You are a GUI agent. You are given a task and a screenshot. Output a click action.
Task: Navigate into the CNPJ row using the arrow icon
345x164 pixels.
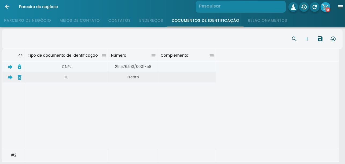coord(10,67)
